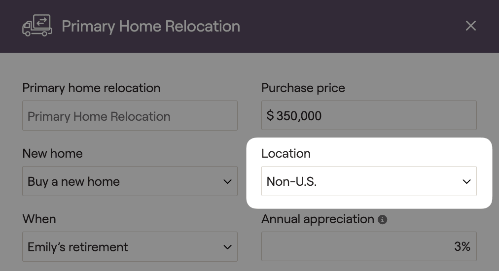The width and height of the screenshot is (499, 271).
Task: Click the "Primary home relocation" field label
Action: pos(91,88)
